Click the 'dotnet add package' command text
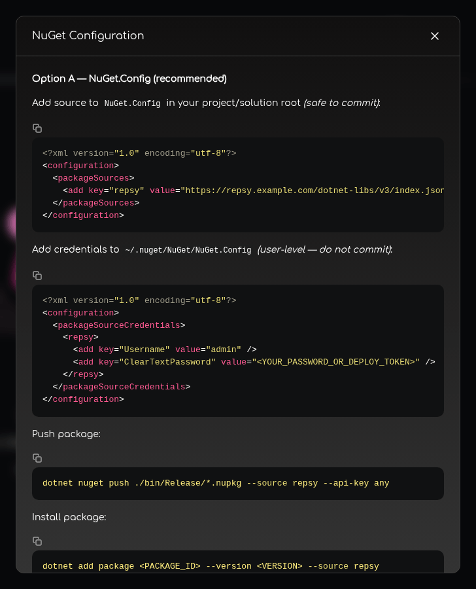 coord(211,566)
